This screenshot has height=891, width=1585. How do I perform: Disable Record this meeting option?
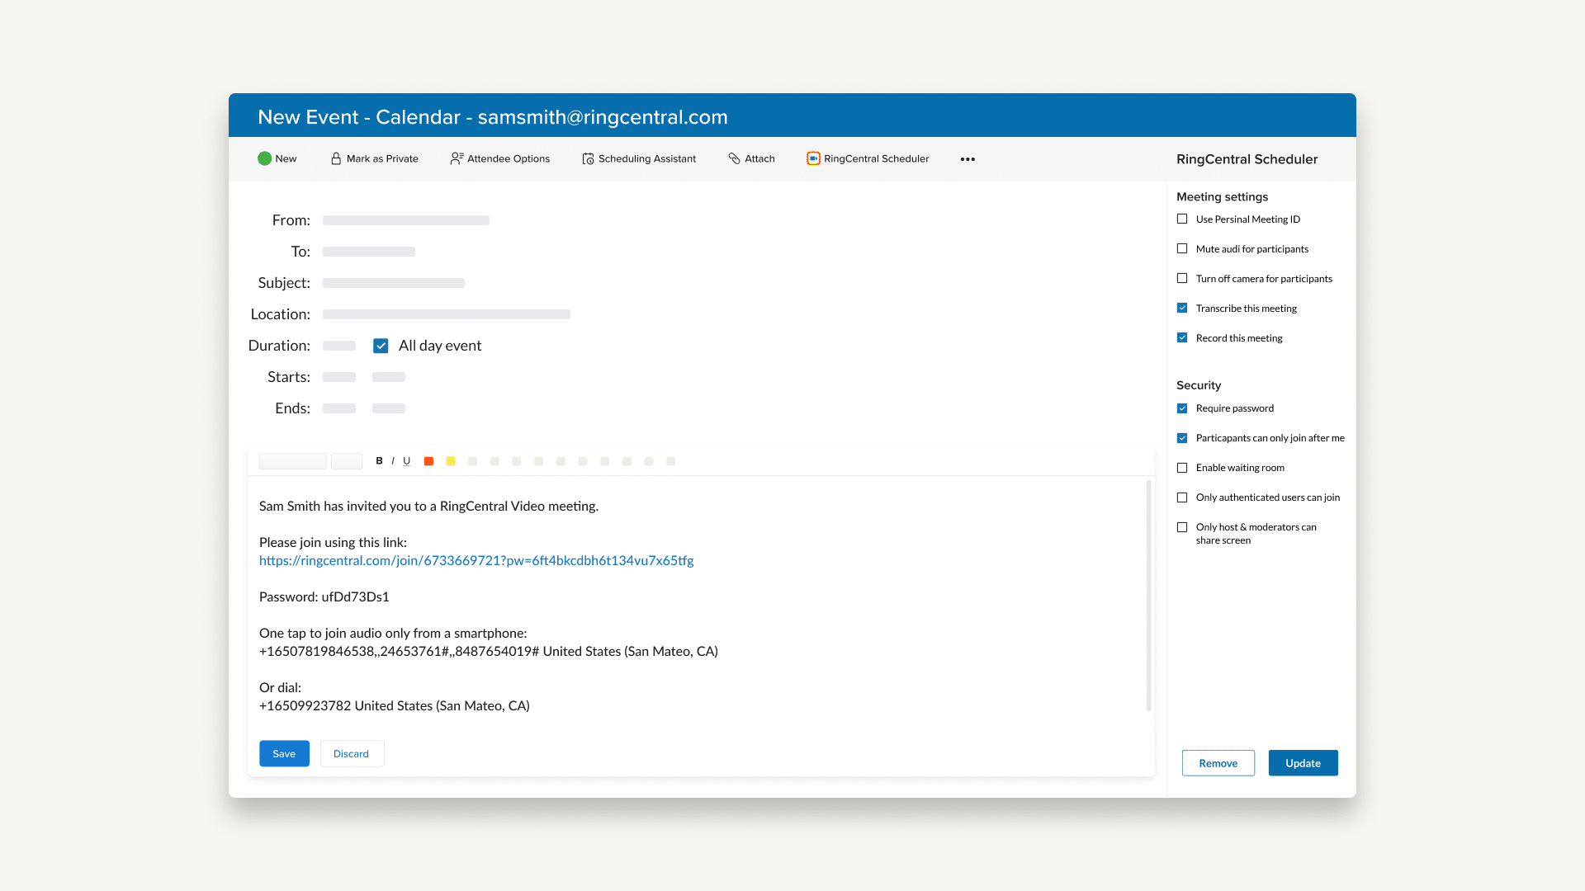pyautogui.click(x=1182, y=338)
